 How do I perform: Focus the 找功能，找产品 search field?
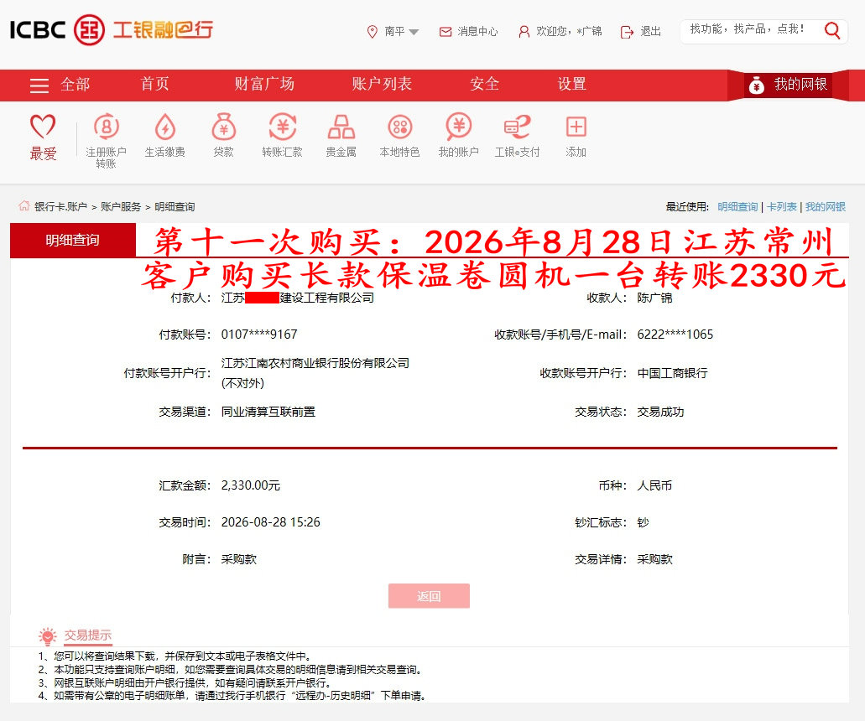click(x=748, y=29)
